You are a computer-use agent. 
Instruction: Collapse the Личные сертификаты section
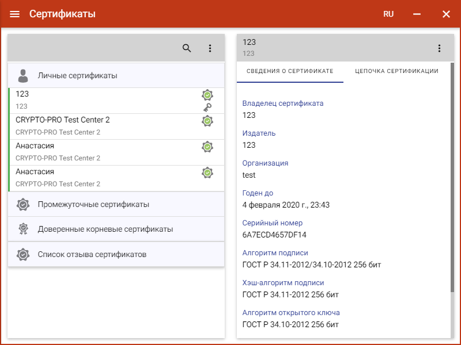click(x=115, y=75)
